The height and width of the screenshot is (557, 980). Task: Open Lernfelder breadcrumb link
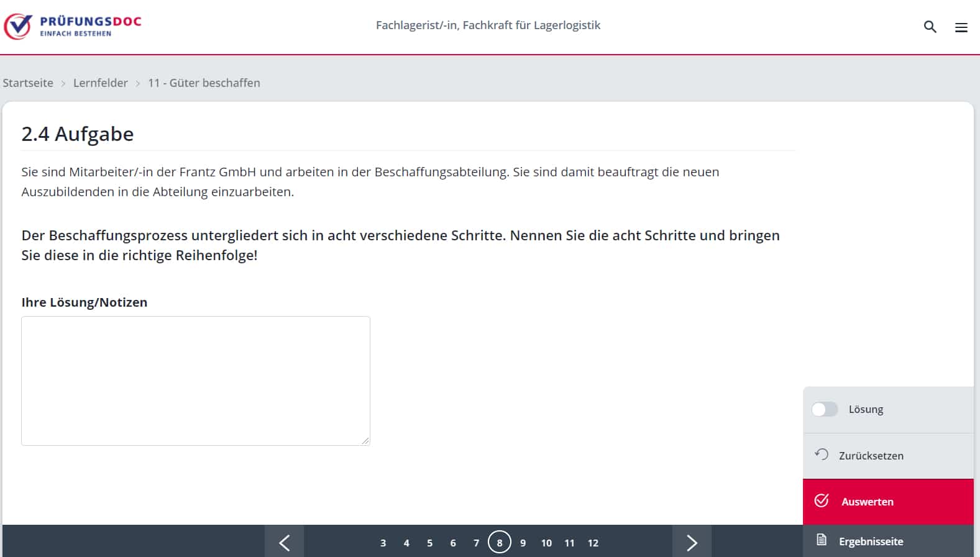101,83
